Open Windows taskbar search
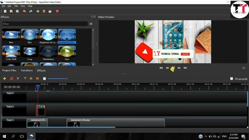The image size is (249, 140). pyautogui.click(x=13, y=136)
